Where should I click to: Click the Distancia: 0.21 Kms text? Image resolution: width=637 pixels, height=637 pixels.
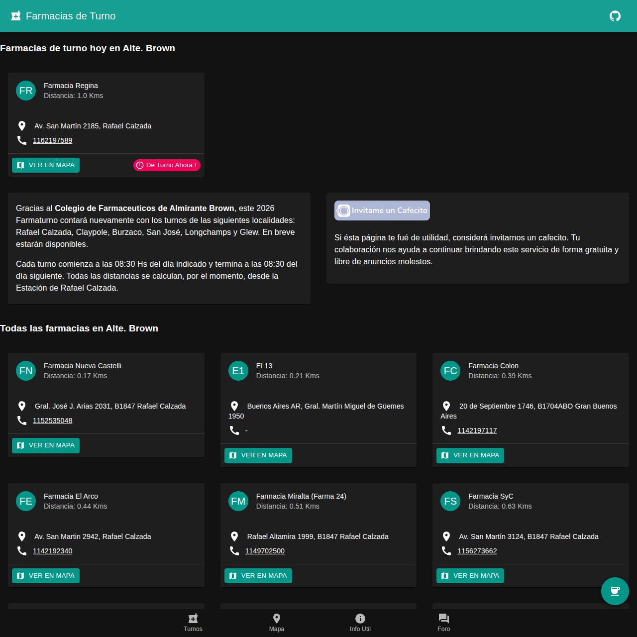click(x=288, y=376)
